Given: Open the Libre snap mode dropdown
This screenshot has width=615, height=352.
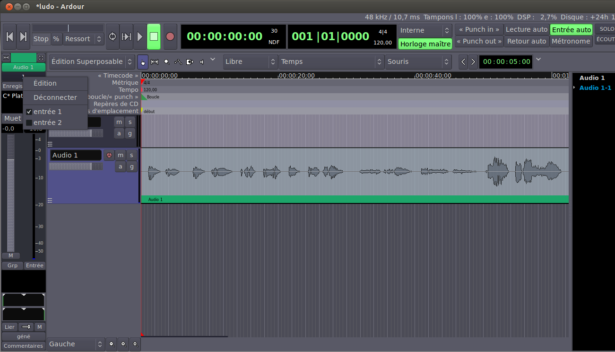Looking at the screenshot, I should [251, 62].
